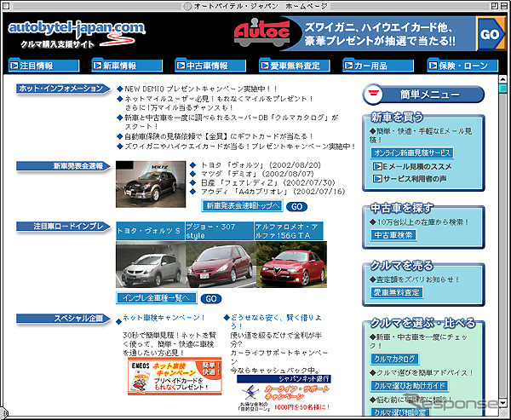Click the silver トヨタ・ヴォルツ S photo

tap(151, 264)
